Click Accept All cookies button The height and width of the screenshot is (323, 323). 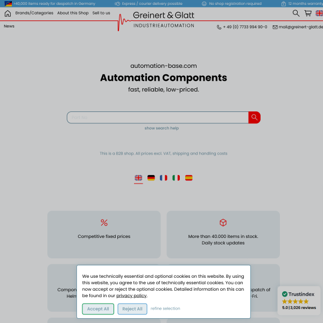click(98, 309)
